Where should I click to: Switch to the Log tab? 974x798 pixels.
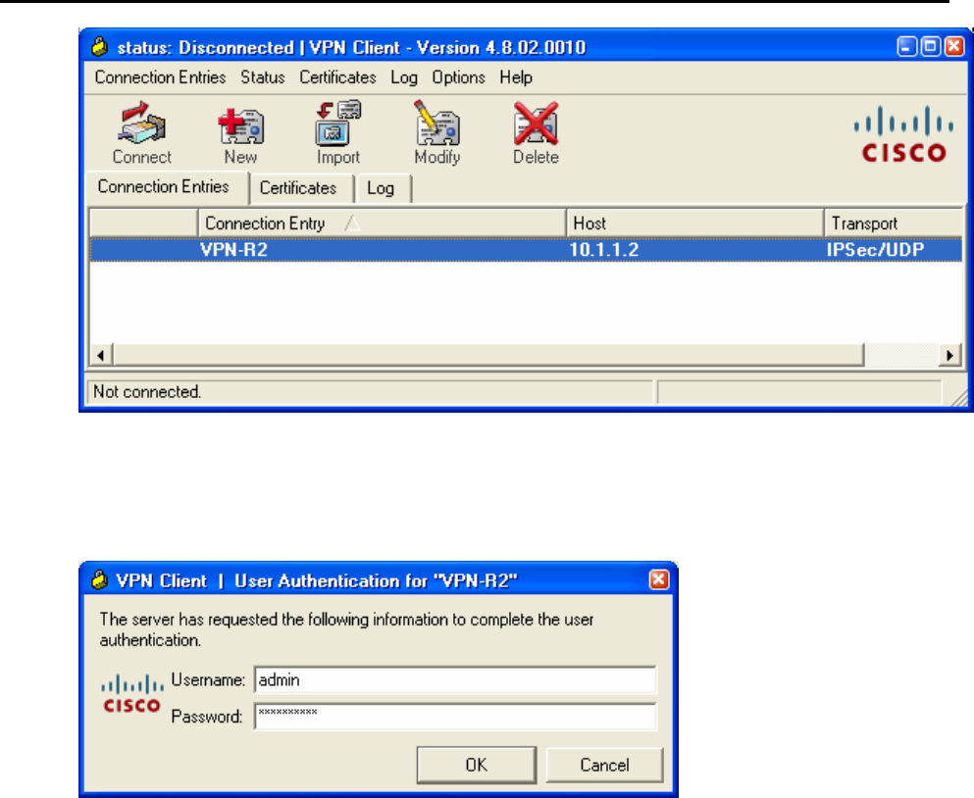click(384, 188)
